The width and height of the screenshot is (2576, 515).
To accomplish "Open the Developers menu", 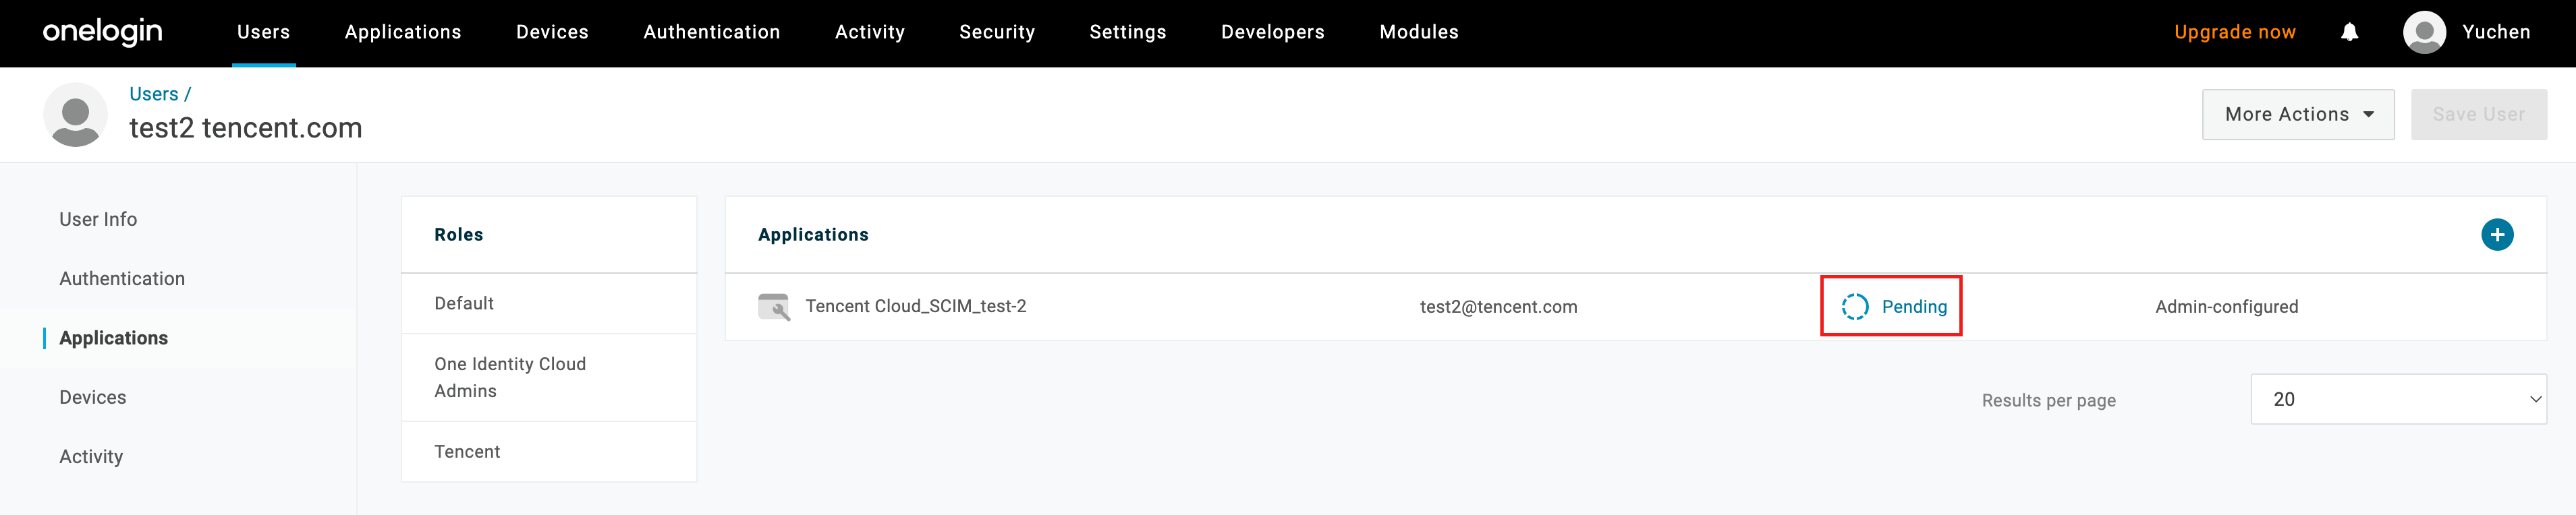I will [1272, 32].
